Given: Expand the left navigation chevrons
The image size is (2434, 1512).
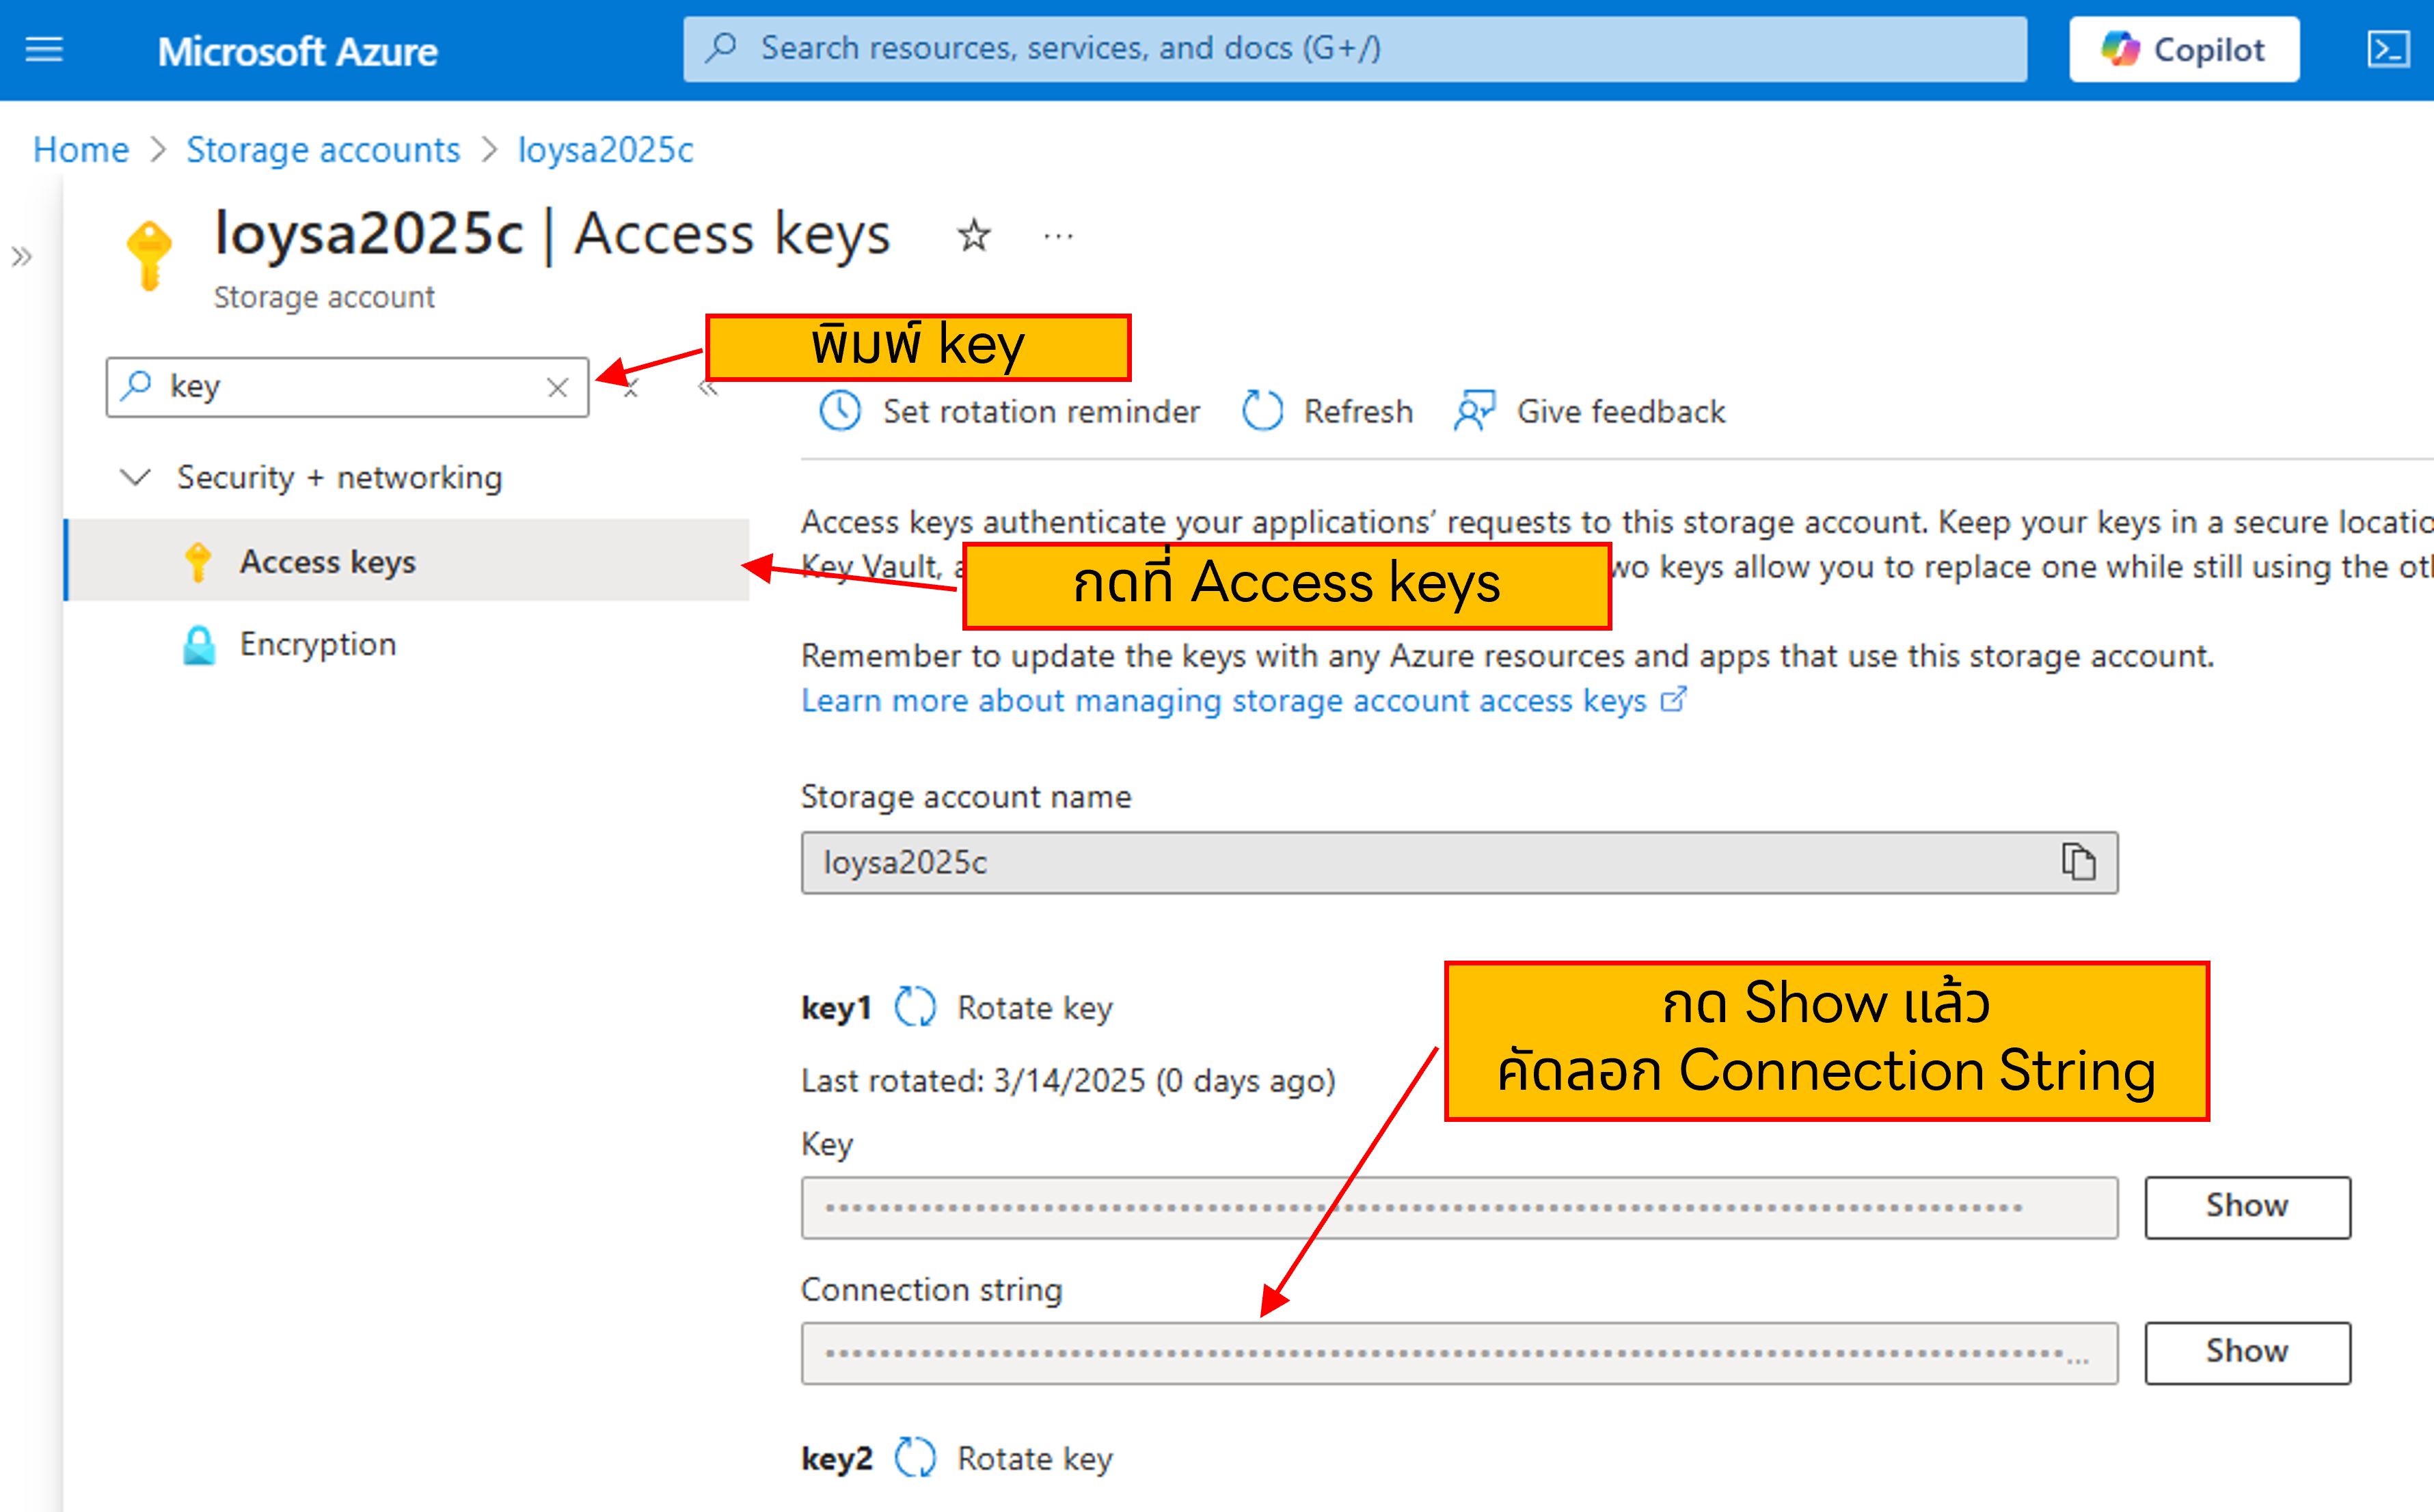Looking at the screenshot, I should [22, 257].
